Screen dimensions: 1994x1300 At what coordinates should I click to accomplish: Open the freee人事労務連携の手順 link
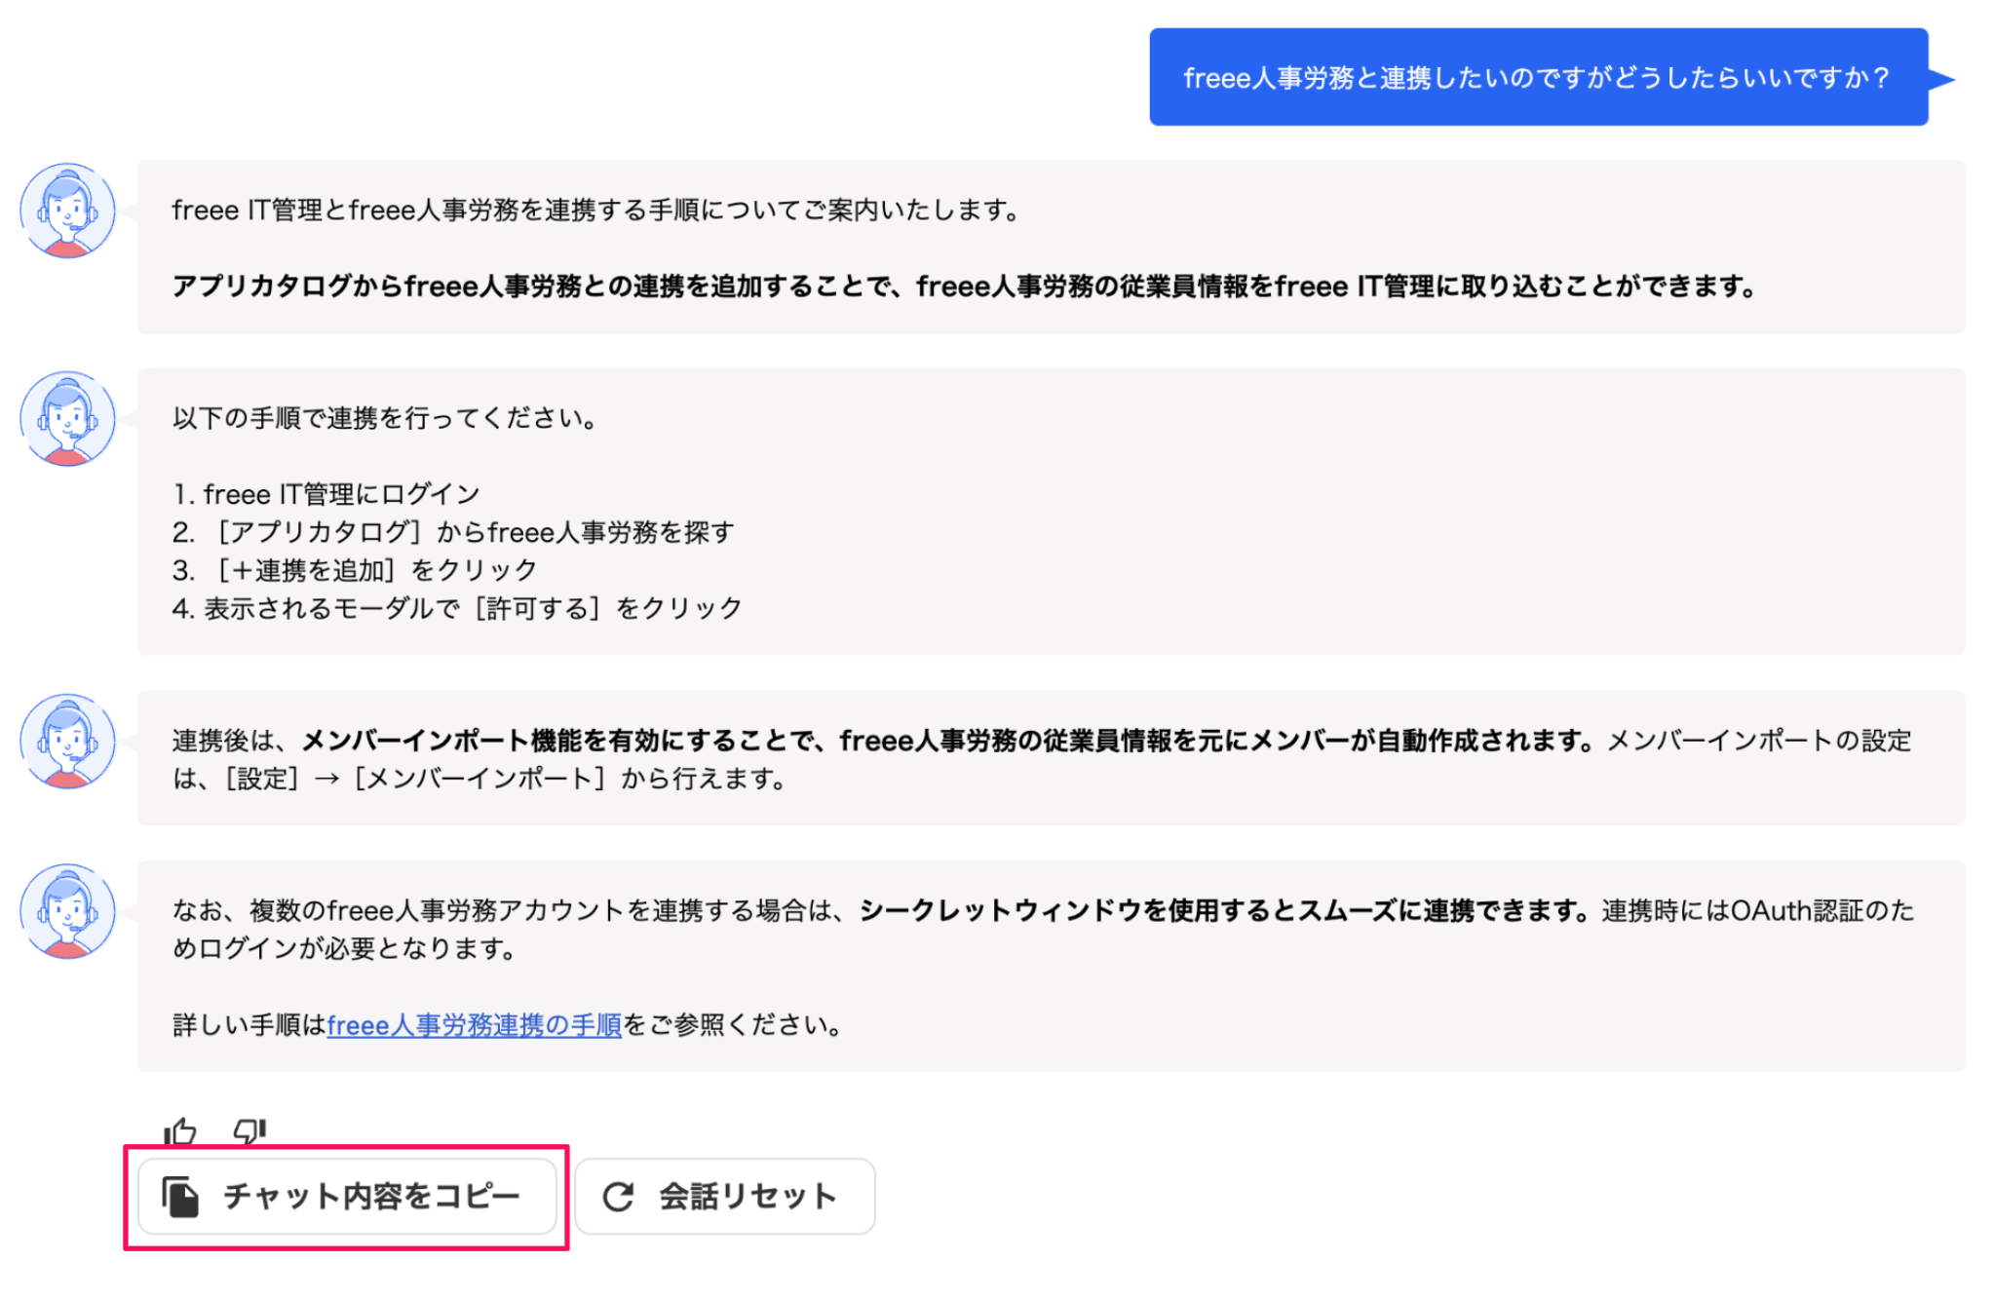(474, 1025)
